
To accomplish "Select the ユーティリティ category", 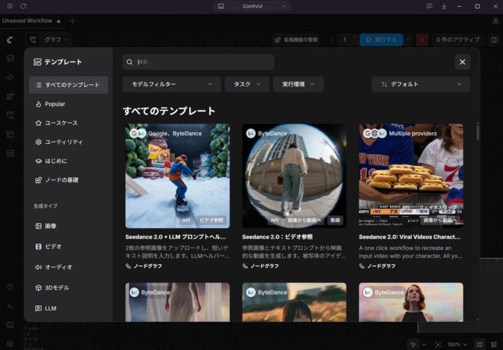I will [68, 142].
